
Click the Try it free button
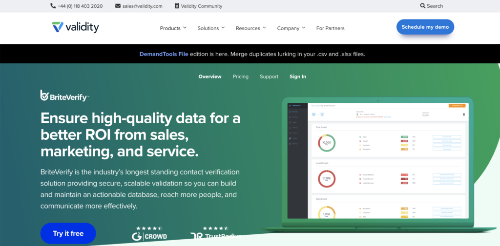pyautogui.click(x=68, y=234)
